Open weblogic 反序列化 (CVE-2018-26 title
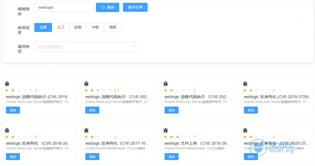The image size is (315, 166). 38,143
